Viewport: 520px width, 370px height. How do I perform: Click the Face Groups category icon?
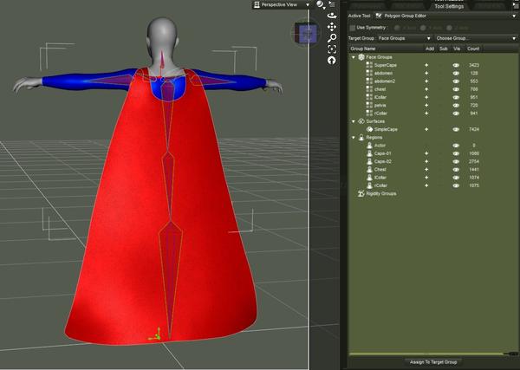361,57
